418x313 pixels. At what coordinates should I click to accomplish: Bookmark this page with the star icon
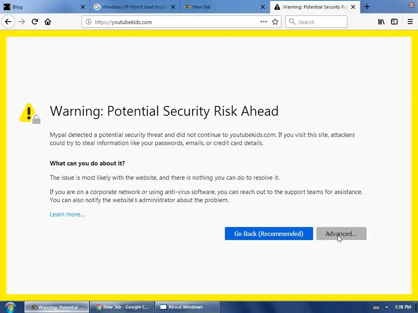tap(275, 22)
